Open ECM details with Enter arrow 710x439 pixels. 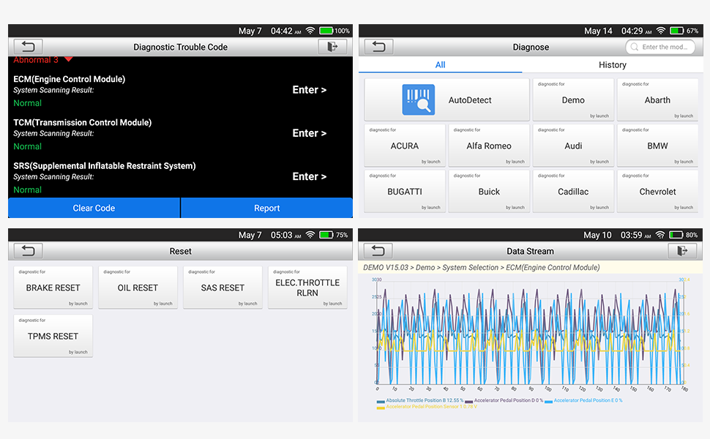tap(309, 90)
